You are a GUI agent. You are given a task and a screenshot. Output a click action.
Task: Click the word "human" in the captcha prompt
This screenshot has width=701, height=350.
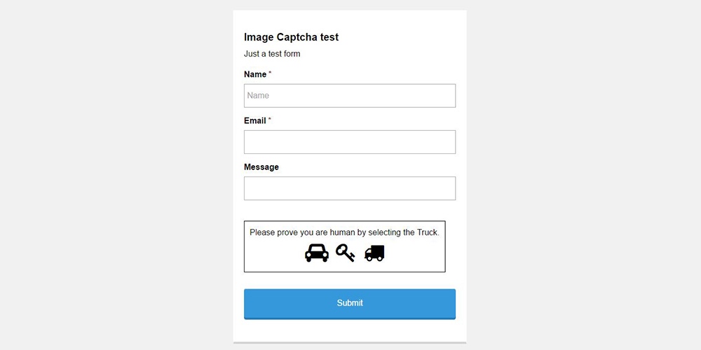pos(342,232)
